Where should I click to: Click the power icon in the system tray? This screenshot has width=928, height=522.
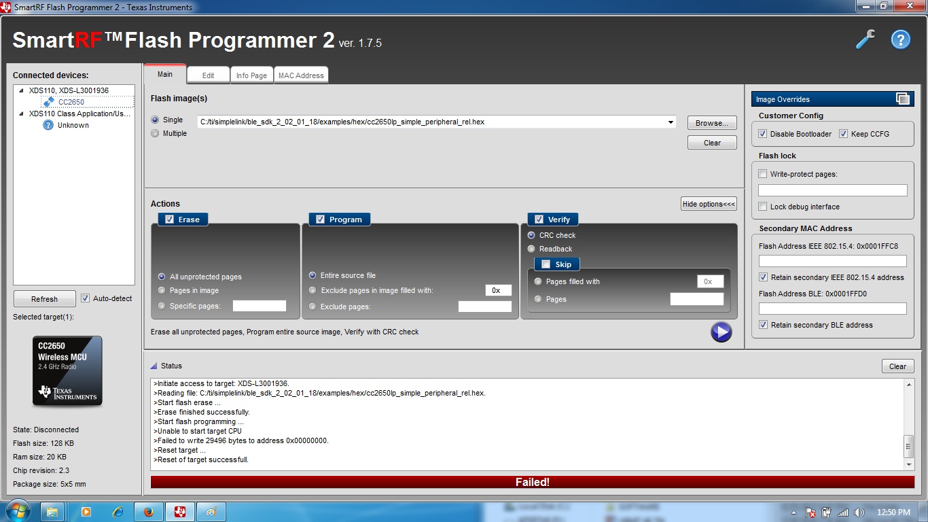click(827, 512)
